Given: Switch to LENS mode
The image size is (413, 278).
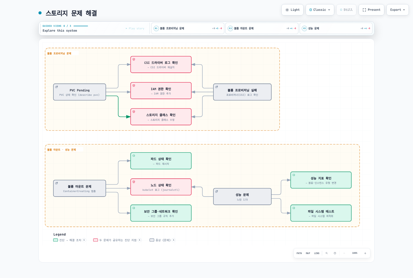Looking at the screenshot, I should [x=317, y=253].
